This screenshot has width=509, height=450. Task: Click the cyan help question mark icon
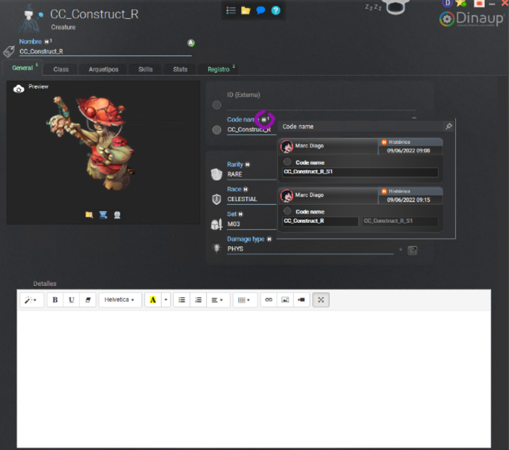tap(276, 10)
